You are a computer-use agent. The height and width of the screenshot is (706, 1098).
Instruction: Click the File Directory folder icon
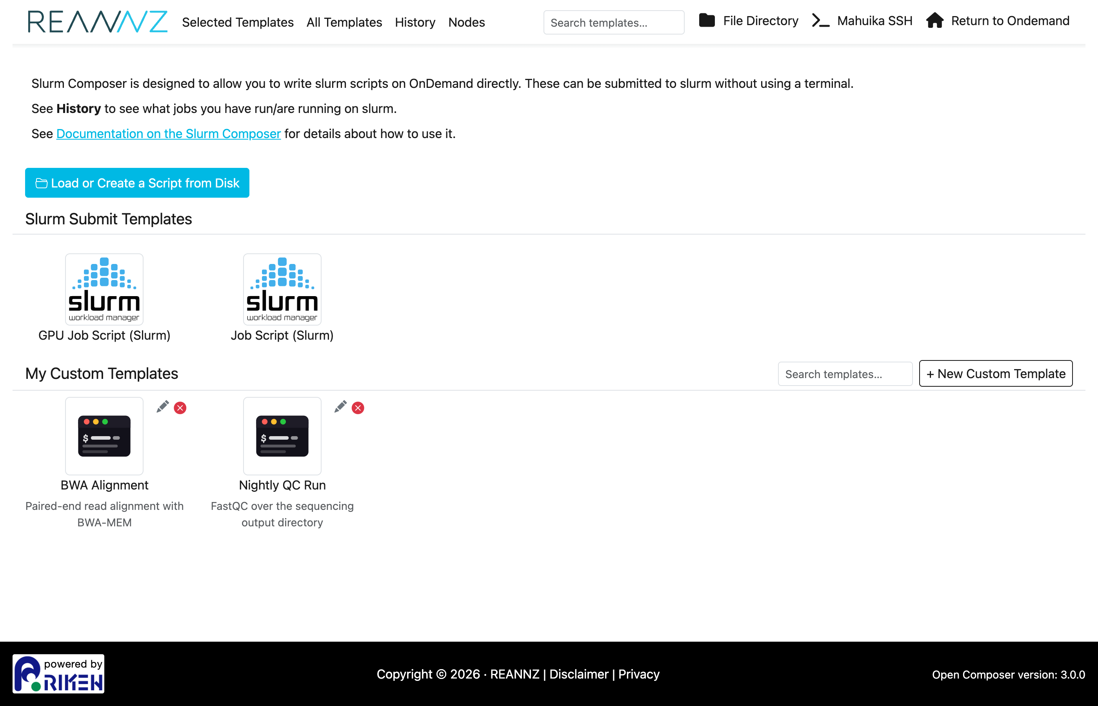point(707,21)
